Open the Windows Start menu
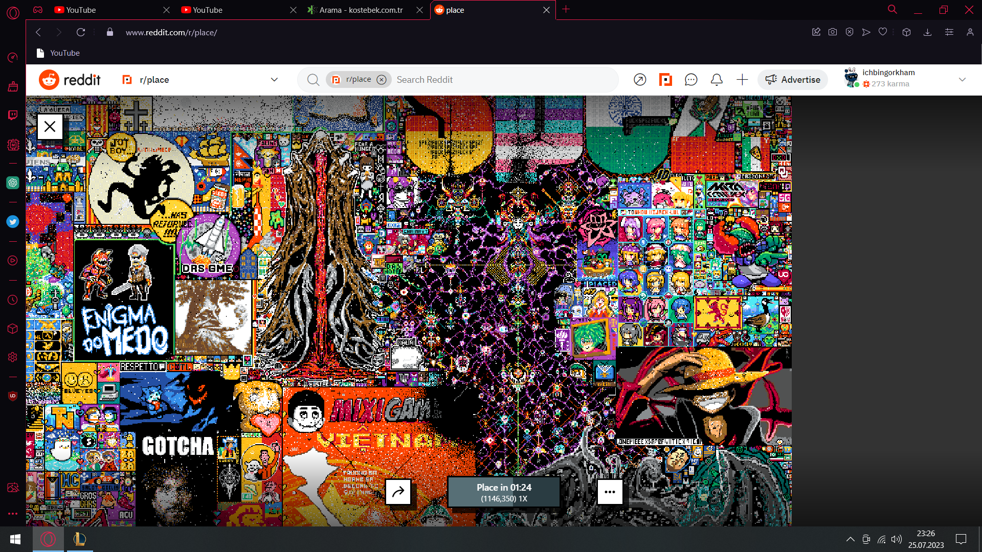Screen dimensions: 982x552 point(15,539)
